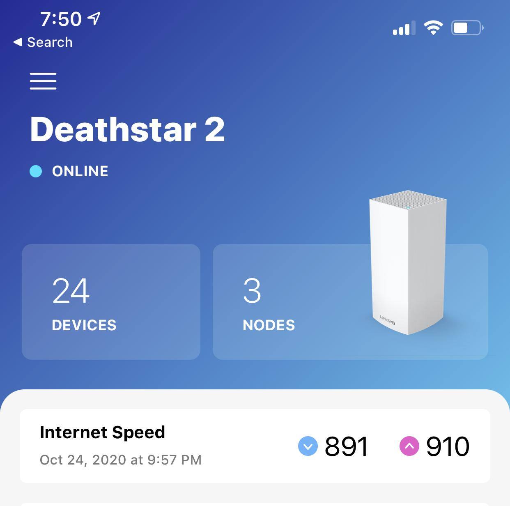
Task: Tap the pink upload speed arrow icon
Action: coord(409,446)
